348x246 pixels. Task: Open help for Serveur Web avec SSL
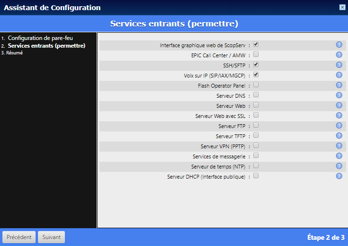(x=339, y=116)
